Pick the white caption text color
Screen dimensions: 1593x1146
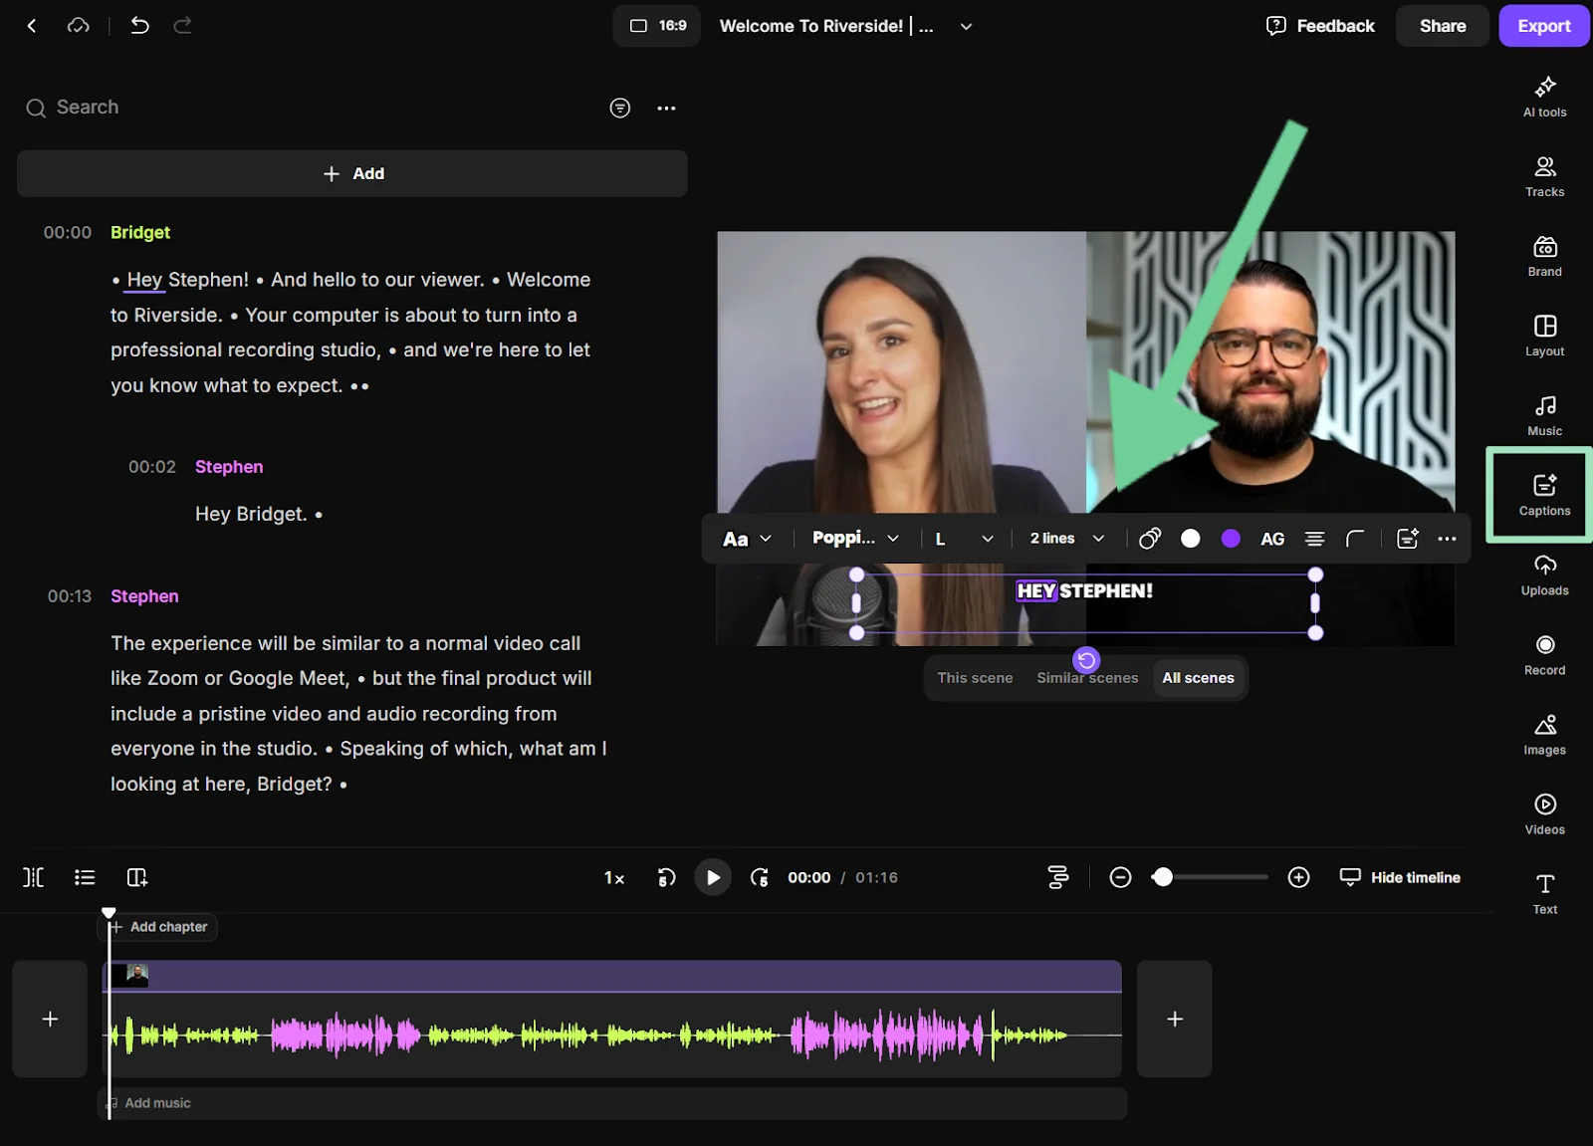(1190, 539)
